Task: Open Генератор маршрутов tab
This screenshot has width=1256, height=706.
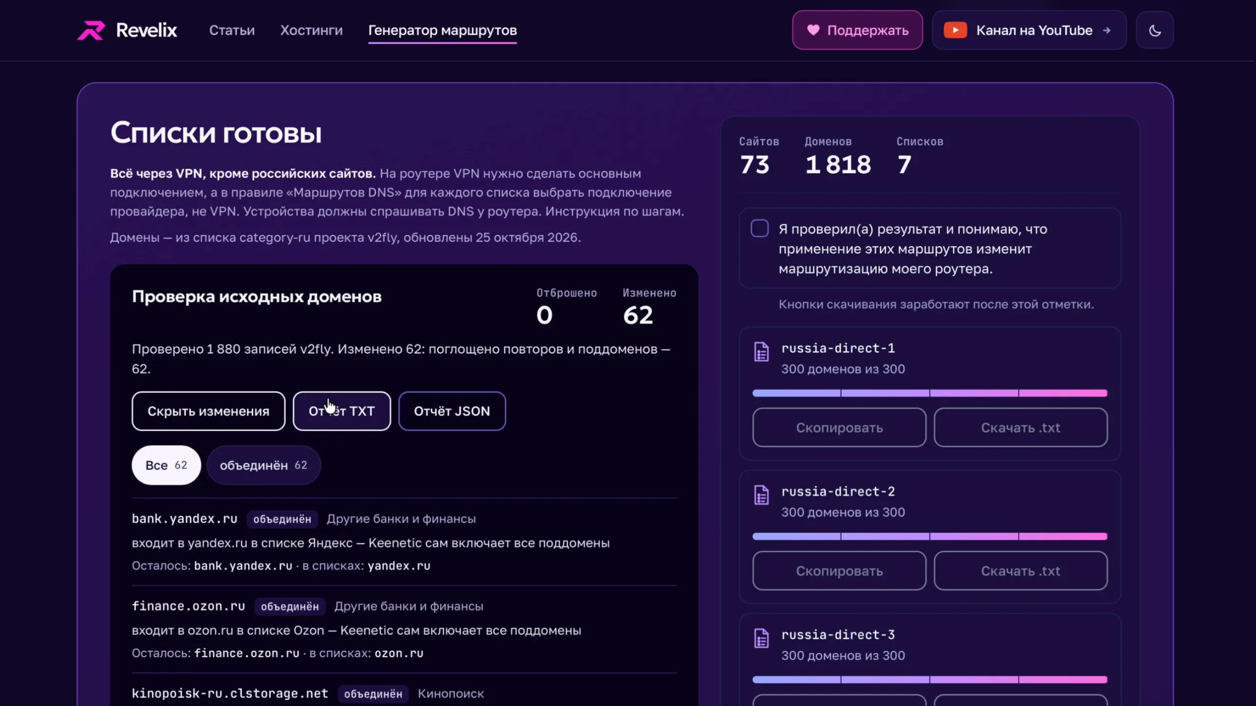Action: pos(443,30)
